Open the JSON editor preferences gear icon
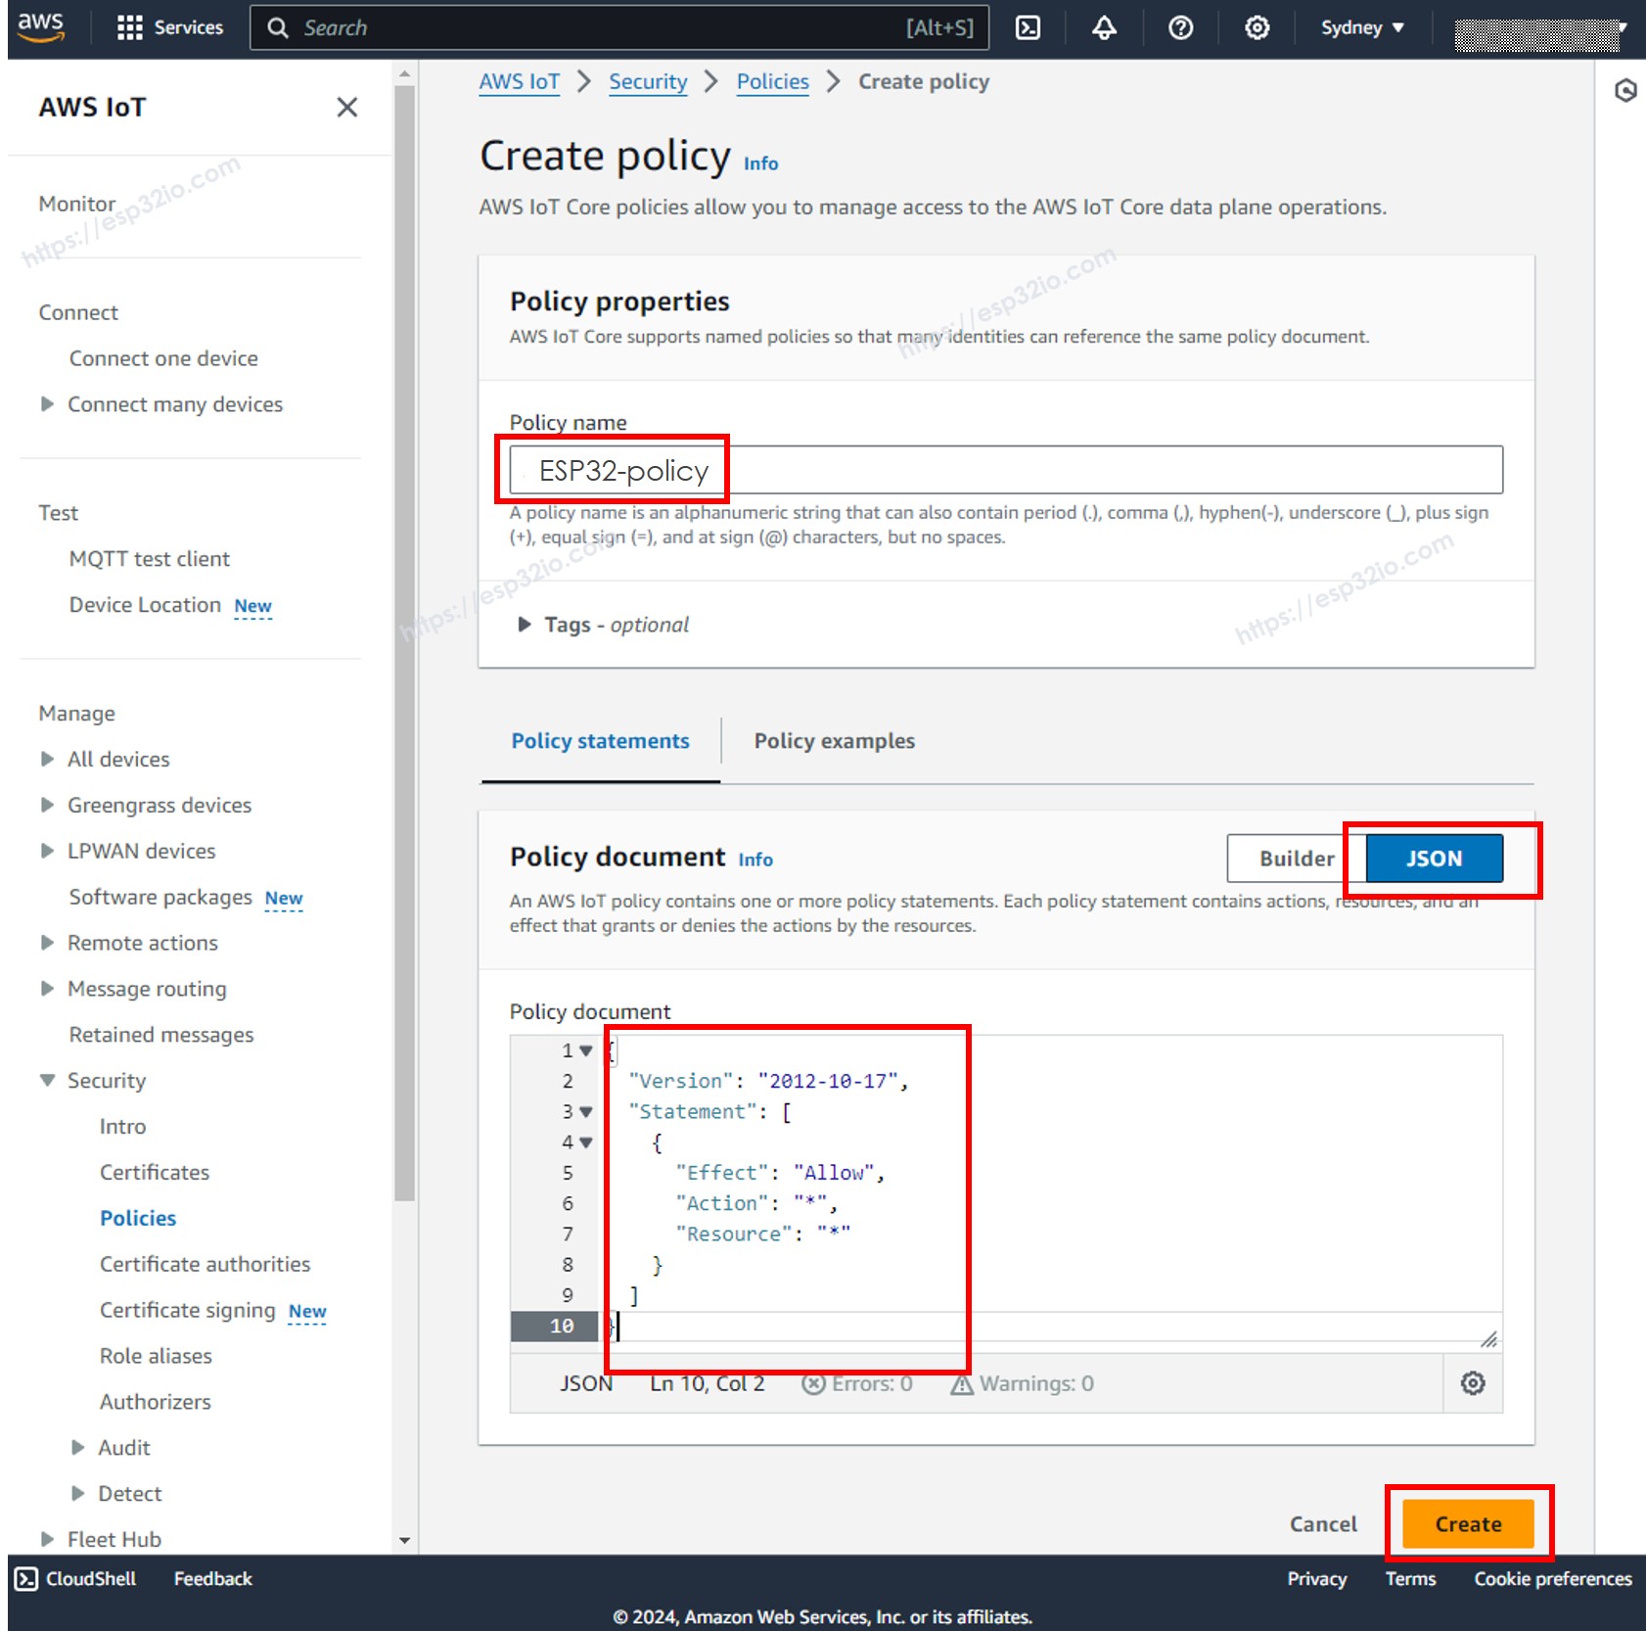The width and height of the screenshot is (1646, 1631). pos(1473,1383)
